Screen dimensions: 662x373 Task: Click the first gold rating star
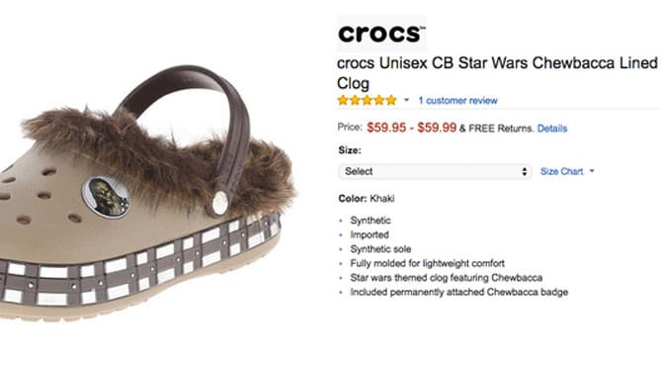click(343, 100)
